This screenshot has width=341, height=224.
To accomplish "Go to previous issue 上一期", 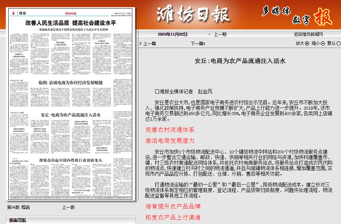I will pos(220,34).
